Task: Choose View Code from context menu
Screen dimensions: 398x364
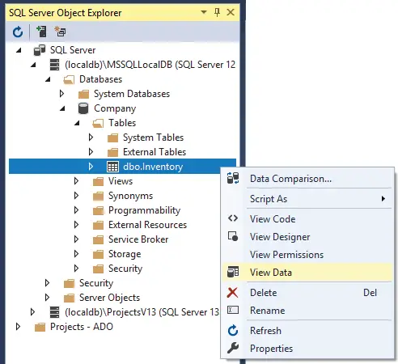Action: 307,219
